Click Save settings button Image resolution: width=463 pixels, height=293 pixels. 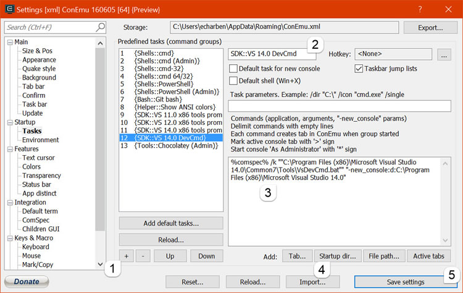pyautogui.click(x=406, y=282)
